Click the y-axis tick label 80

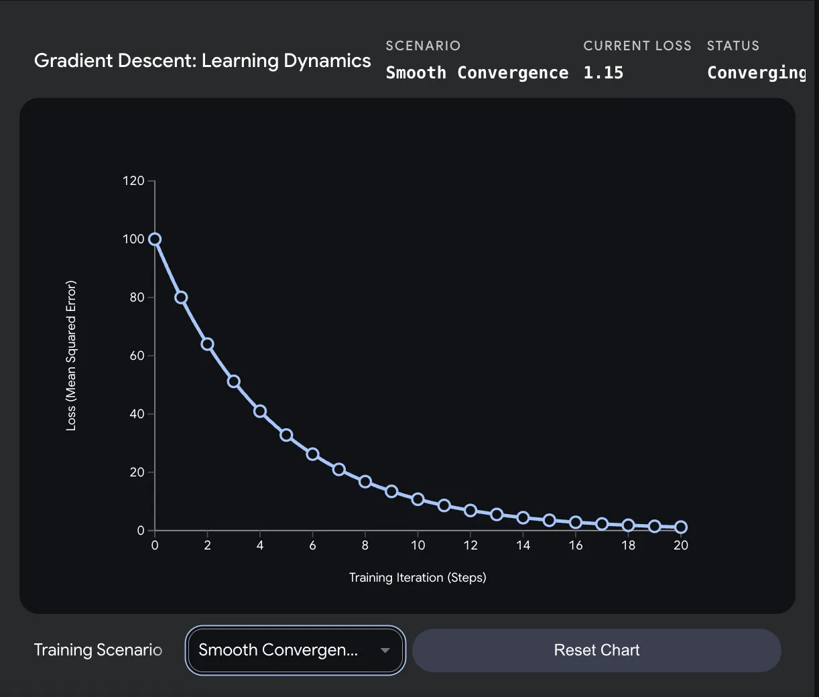point(137,298)
